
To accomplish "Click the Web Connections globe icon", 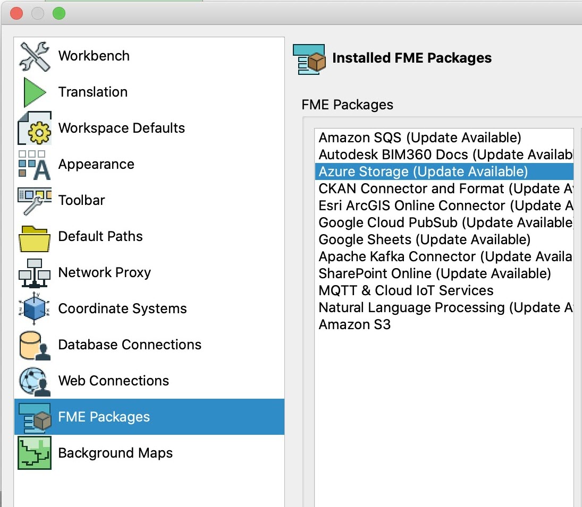I will click(35, 381).
